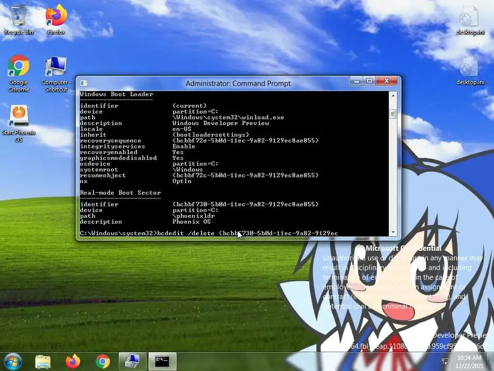Click the '\Windows\system32\winload.exe' path value

228,117
